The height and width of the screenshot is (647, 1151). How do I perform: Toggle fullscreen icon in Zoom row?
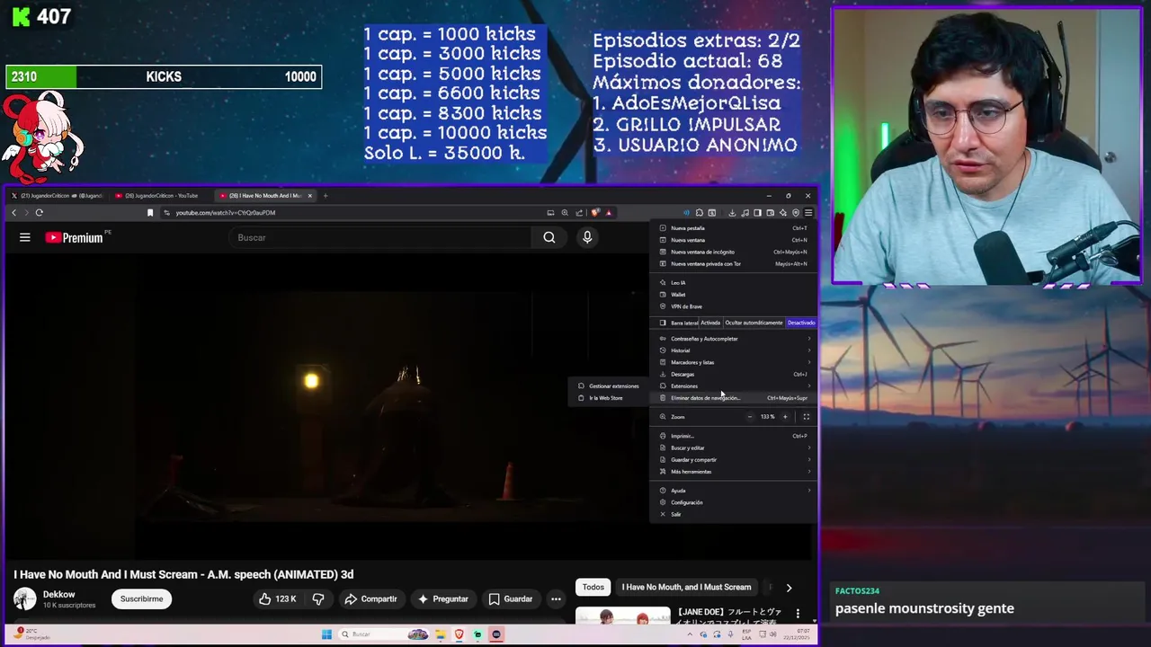tap(806, 417)
